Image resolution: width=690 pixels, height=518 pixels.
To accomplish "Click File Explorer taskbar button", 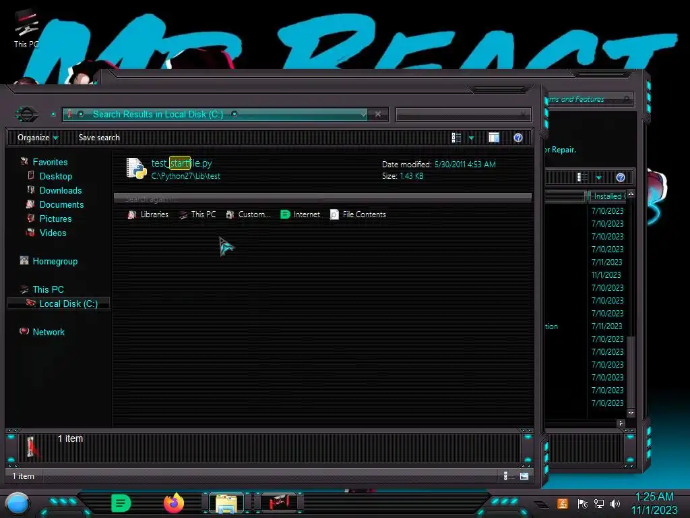I will click(x=226, y=503).
